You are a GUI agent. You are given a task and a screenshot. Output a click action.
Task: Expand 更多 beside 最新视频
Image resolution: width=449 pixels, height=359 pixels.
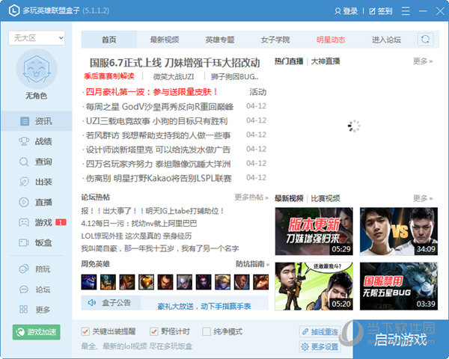point(423,198)
